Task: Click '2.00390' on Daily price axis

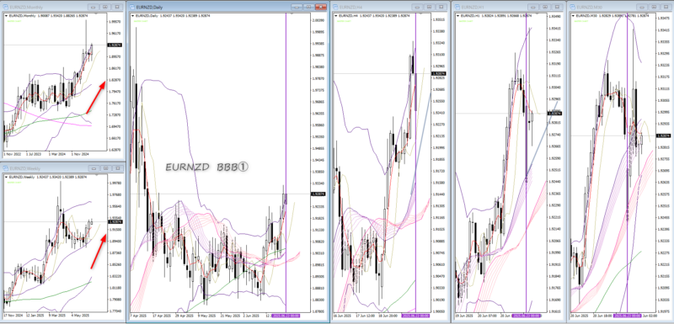Action: coord(318,20)
